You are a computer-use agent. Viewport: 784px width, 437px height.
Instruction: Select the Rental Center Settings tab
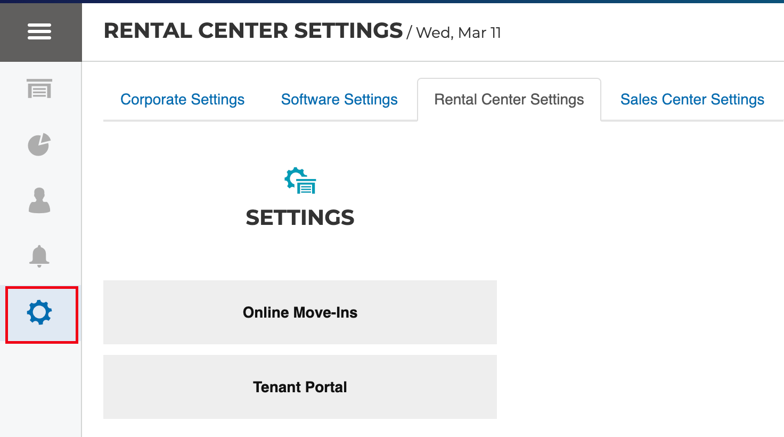click(509, 100)
